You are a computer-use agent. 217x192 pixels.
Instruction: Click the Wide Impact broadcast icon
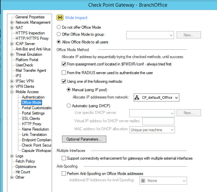coord(60,18)
